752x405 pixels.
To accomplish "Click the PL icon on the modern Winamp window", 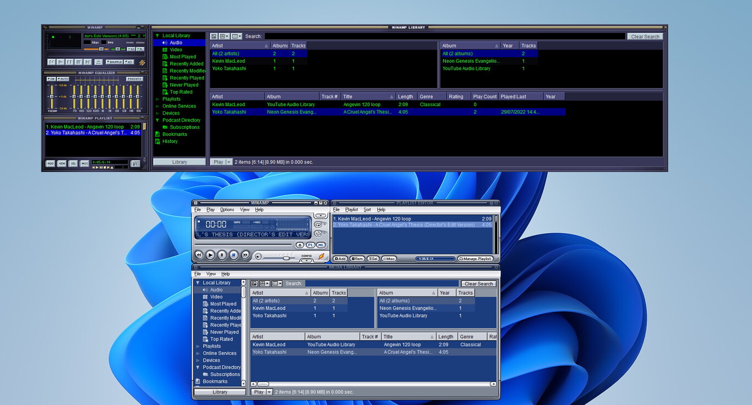I will (310, 245).
